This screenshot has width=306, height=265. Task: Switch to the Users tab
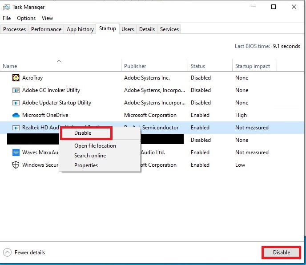pos(128,29)
